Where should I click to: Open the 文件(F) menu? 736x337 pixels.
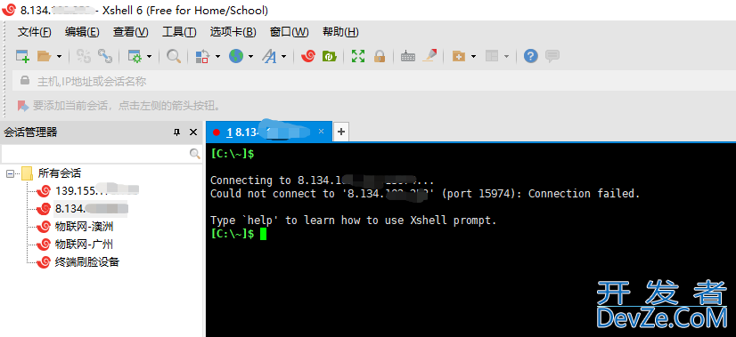click(34, 32)
